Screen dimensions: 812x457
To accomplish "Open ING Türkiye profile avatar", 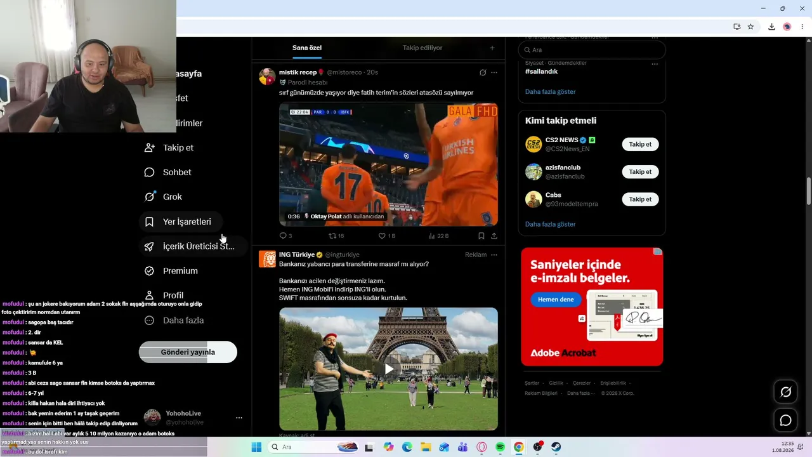I will click(x=267, y=259).
